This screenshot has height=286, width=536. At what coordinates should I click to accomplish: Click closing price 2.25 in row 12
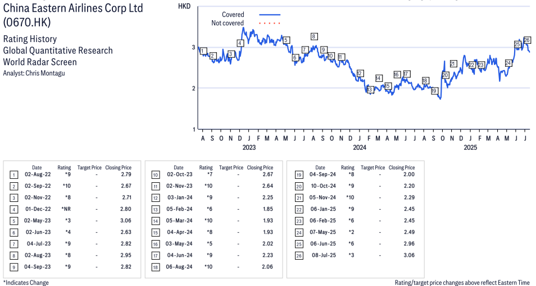(x=267, y=197)
